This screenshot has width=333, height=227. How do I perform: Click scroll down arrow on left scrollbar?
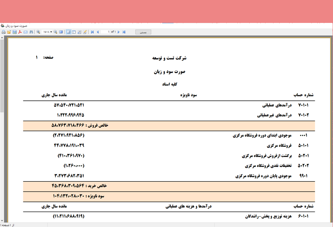[2, 220]
